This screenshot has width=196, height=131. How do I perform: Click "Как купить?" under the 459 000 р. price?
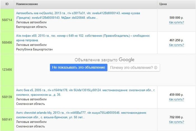[176, 99]
